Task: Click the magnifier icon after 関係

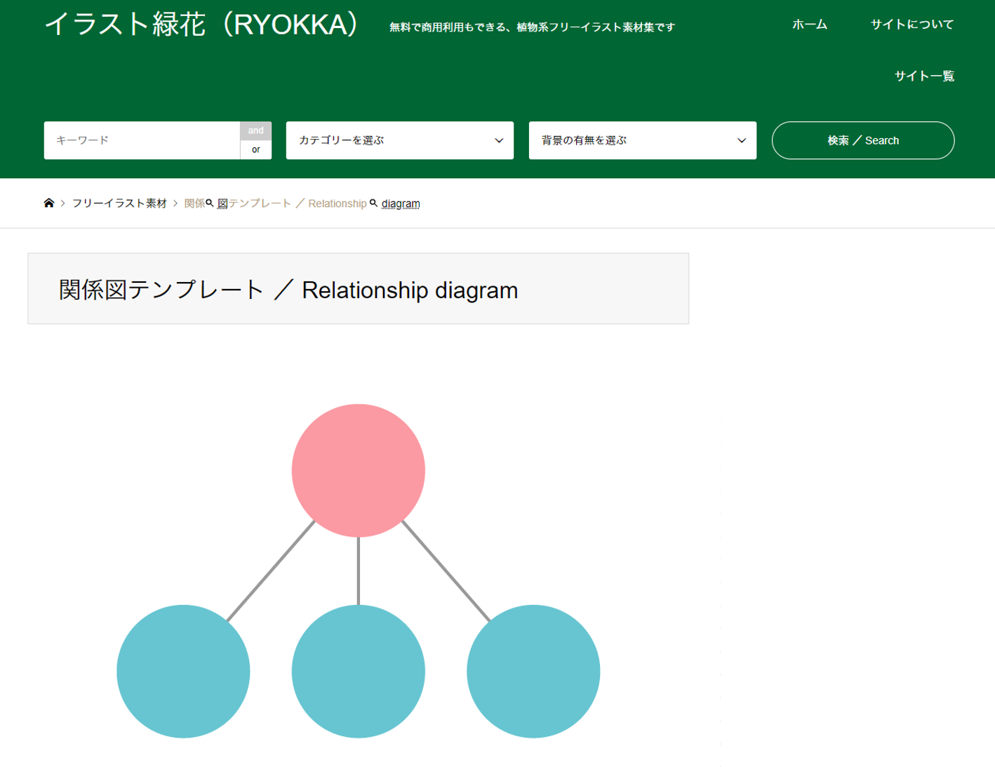Action: [210, 203]
